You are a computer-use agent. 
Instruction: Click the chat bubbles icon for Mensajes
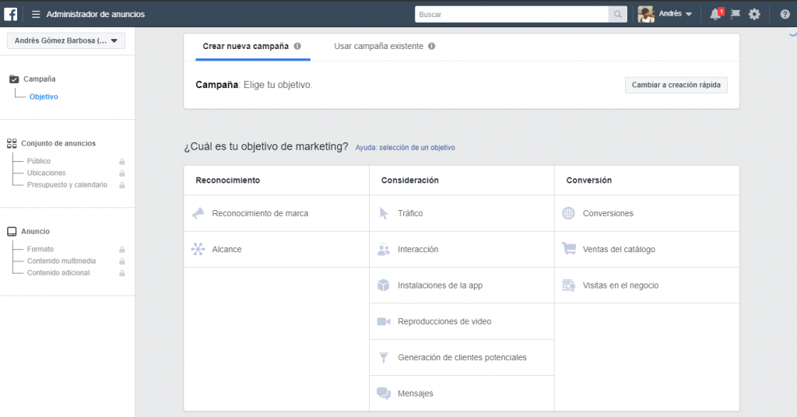[x=384, y=394]
